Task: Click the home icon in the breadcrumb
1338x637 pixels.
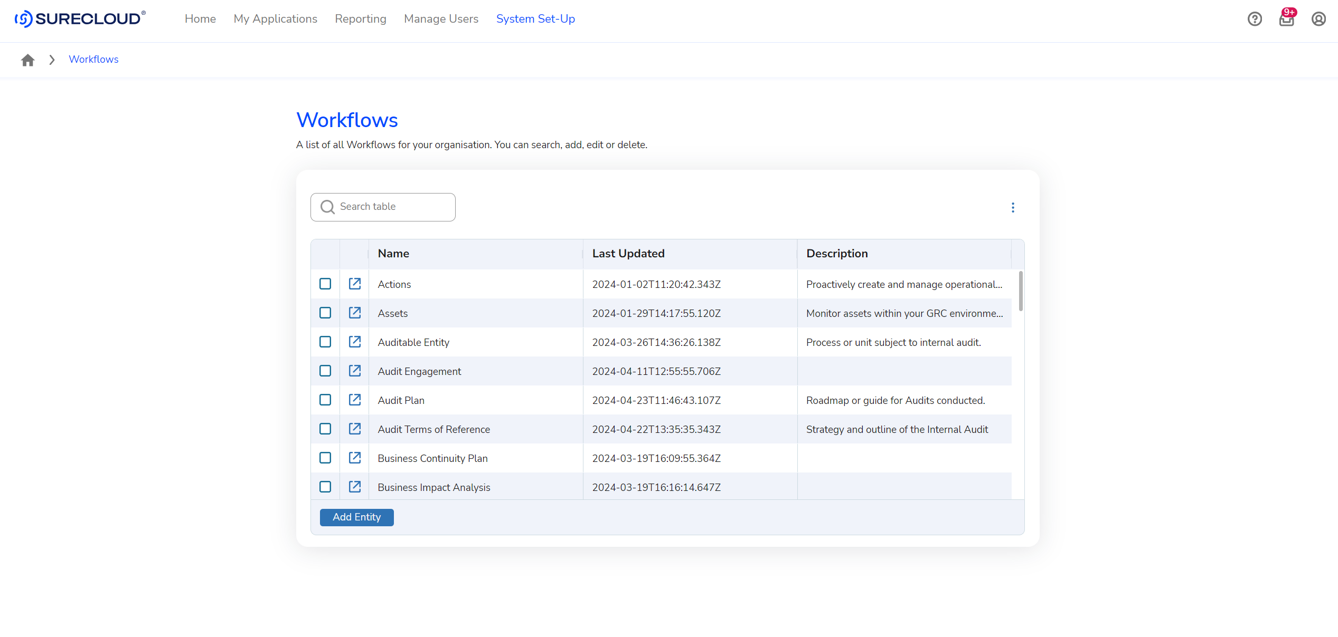Action: pos(27,60)
